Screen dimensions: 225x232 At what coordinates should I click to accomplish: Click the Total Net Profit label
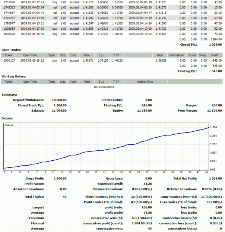185,179
